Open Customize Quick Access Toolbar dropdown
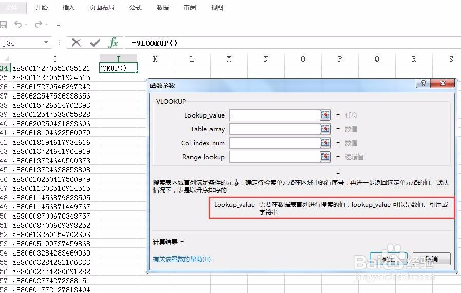 click(59, 25)
